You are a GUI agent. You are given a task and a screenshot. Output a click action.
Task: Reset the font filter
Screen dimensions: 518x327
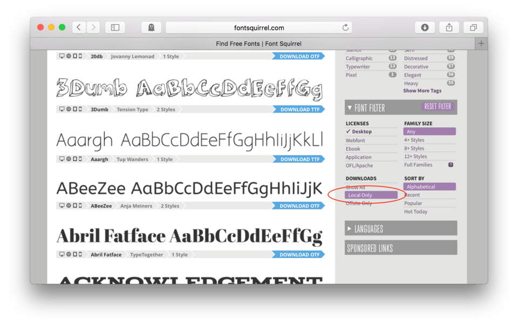coord(438,107)
